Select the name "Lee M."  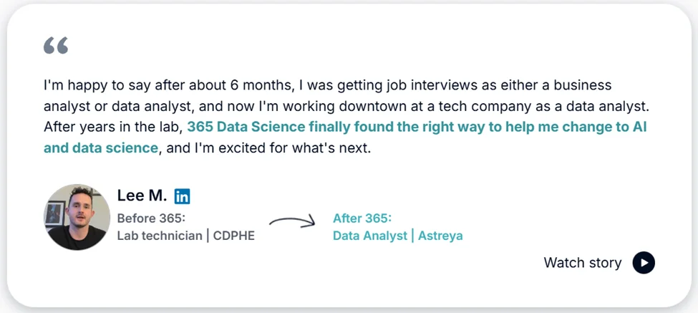point(142,196)
